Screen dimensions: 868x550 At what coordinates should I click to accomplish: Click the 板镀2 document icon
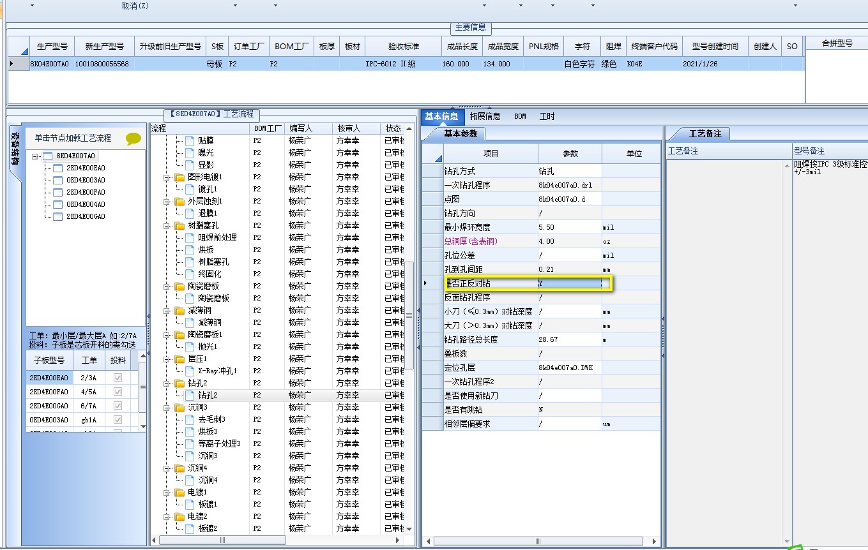pyautogui.click(x=190, y=528)
